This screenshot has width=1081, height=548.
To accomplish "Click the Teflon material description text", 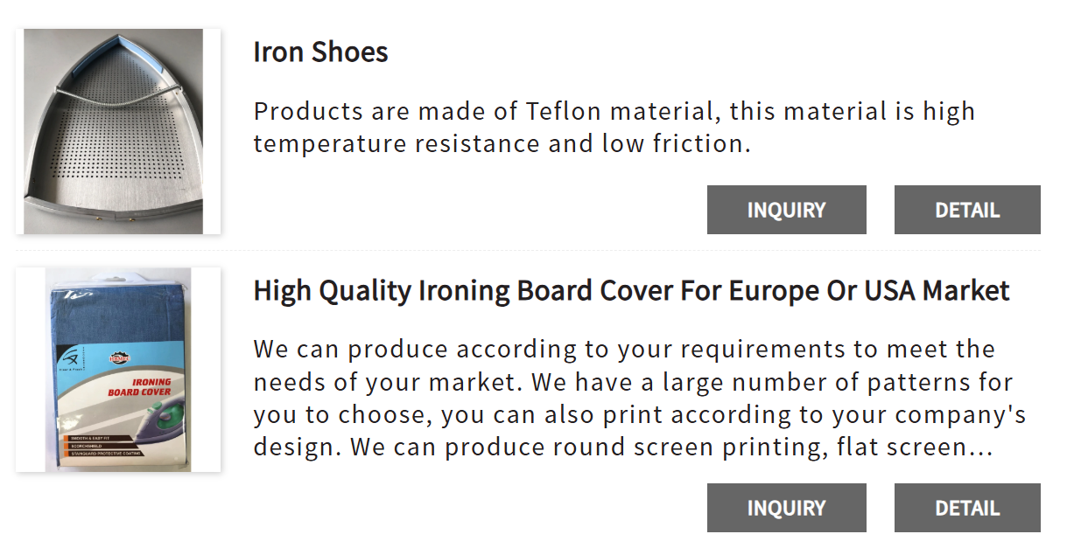I will 613,127.
